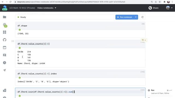Screen dimensions: 175x98
Task: Click the Share button
Action: (153, 8)
